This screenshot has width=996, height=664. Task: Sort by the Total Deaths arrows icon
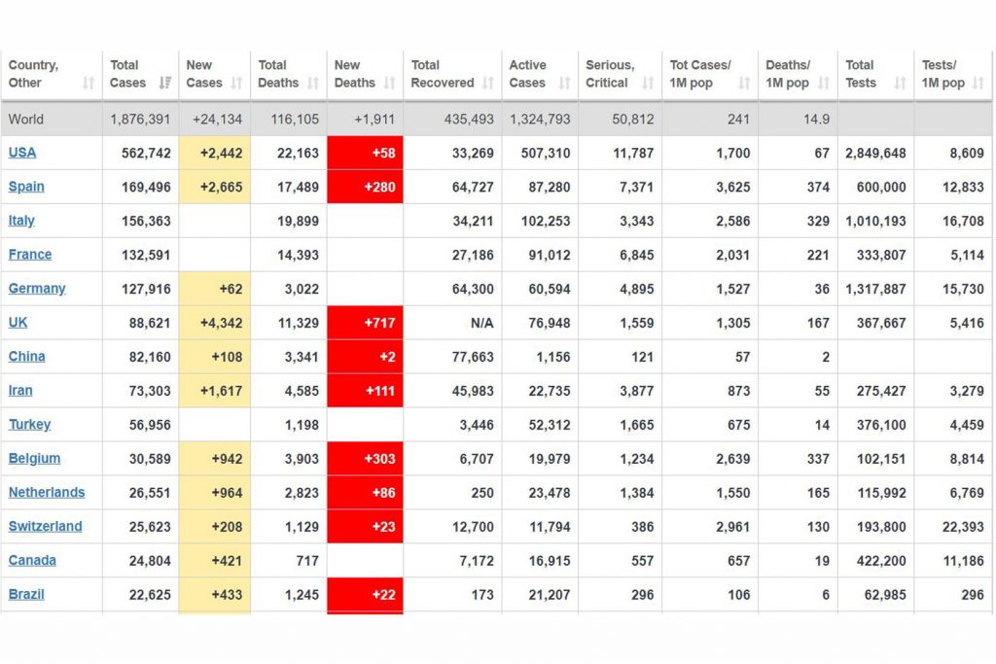point(313,83)
